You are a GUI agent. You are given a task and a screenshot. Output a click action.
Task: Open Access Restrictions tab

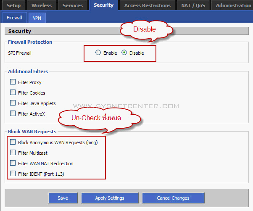click(x=148, y=5)
